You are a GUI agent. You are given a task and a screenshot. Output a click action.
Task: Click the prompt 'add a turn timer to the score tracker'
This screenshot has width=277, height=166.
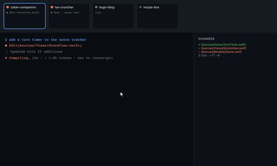[47, 40]
